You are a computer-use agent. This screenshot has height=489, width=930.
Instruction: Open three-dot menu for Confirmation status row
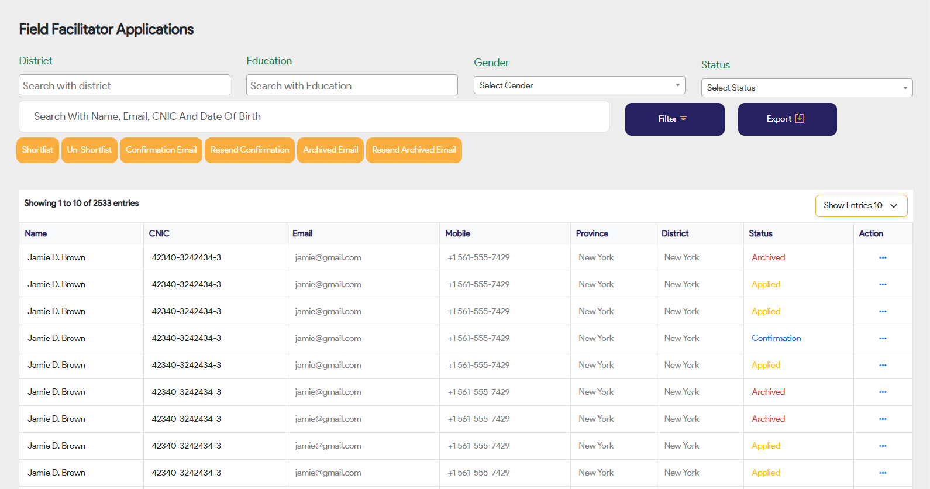pos(882,338)
